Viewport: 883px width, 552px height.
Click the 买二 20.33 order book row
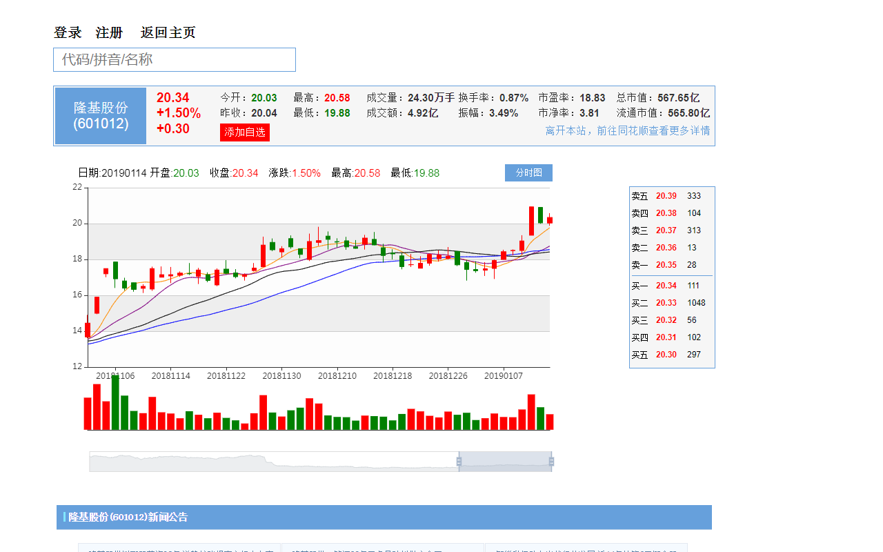672,303
